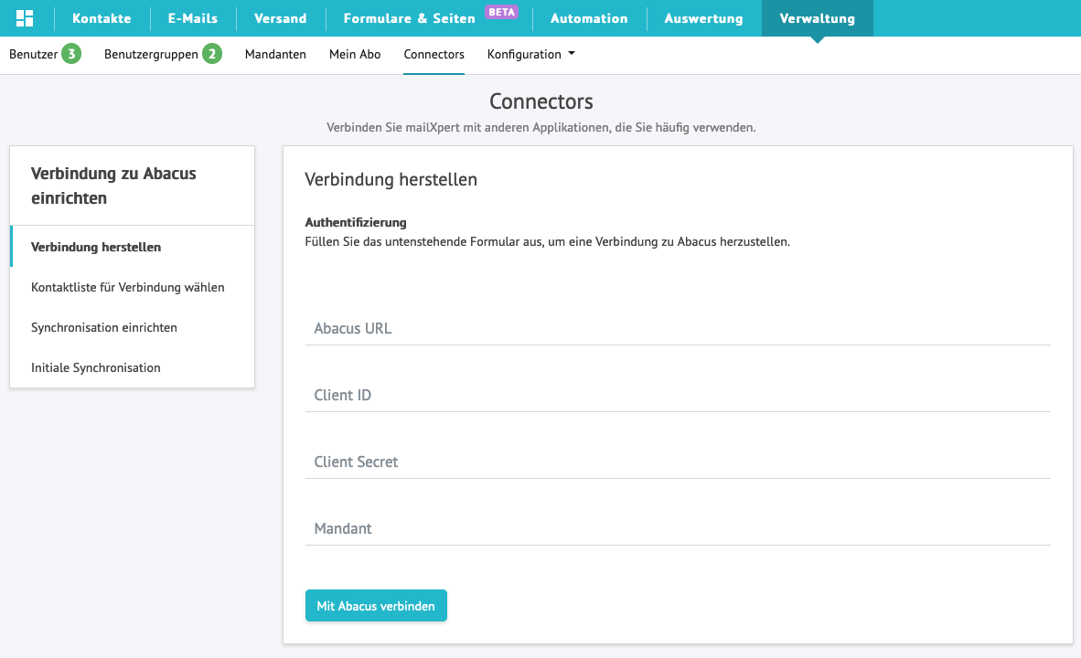Screen dimensions: 1081x658
Task: Open the Versand menu
Action: (281, 18)
